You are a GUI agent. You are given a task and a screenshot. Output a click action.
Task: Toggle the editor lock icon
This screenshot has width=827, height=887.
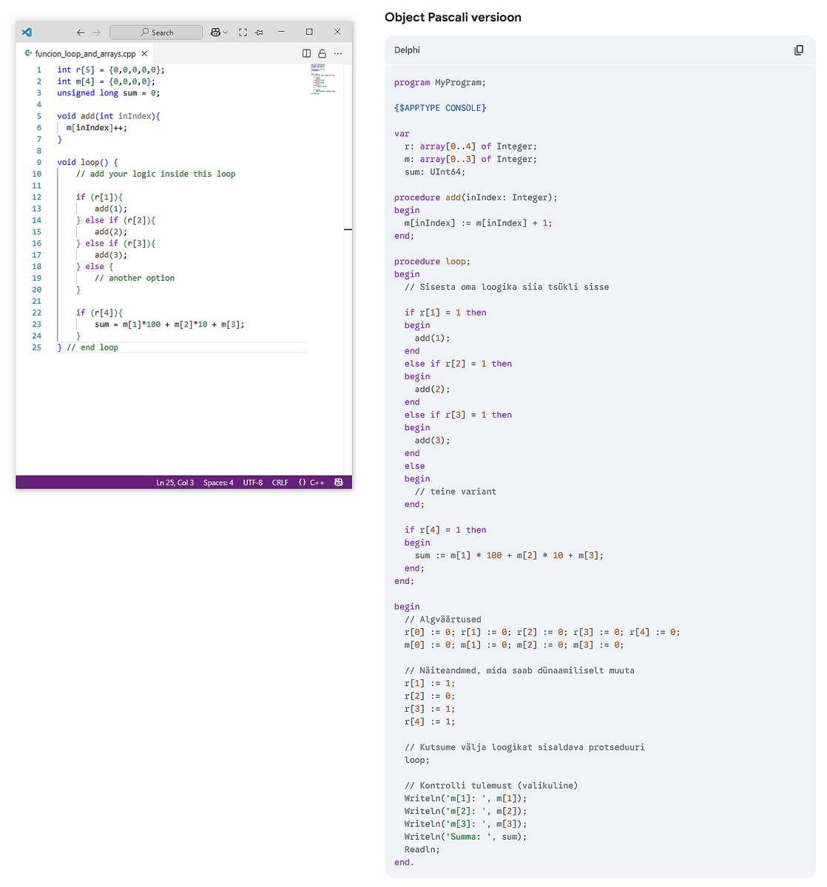coord(322,54)
